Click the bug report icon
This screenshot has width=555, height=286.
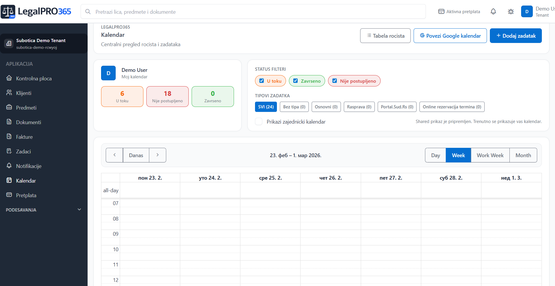tap(511, 12)
